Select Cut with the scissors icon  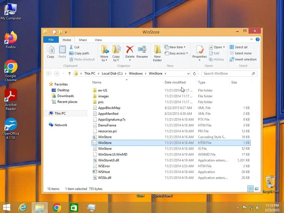pos(74,47)
